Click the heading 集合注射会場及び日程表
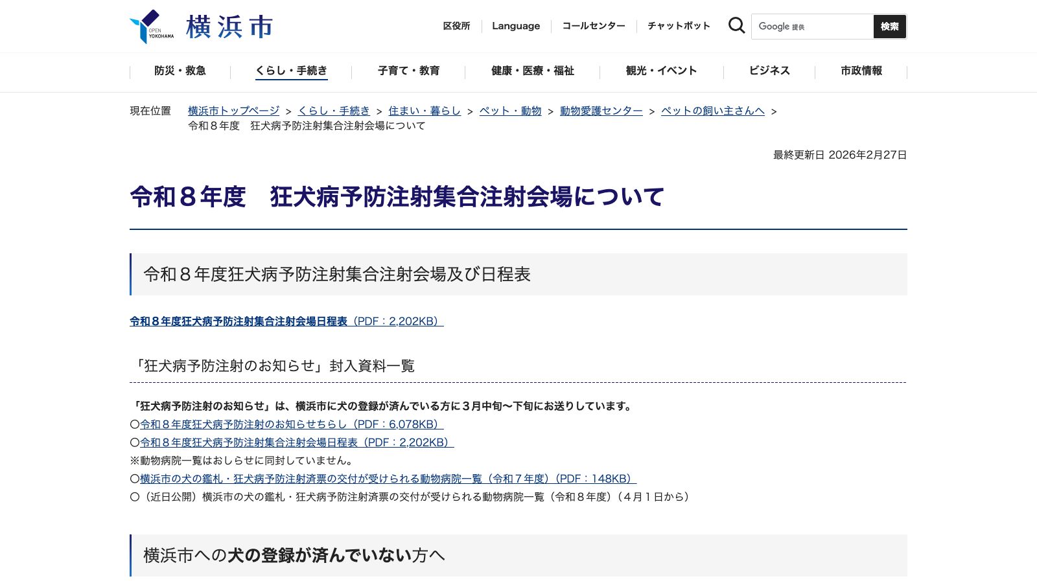 point(337,275)
